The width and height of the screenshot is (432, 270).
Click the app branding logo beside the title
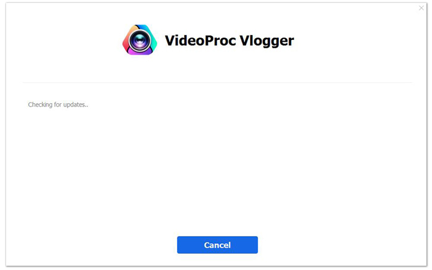[140, 41]
